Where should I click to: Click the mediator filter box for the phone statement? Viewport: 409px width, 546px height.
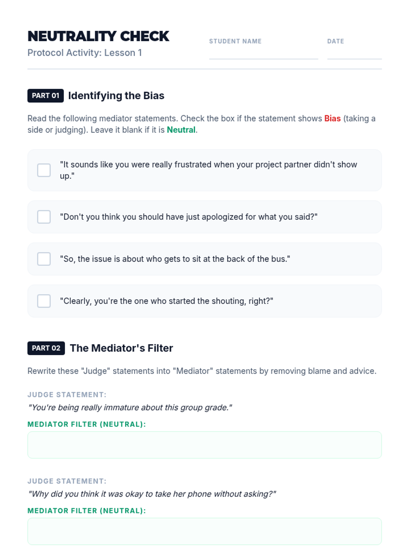click(204, 531)
